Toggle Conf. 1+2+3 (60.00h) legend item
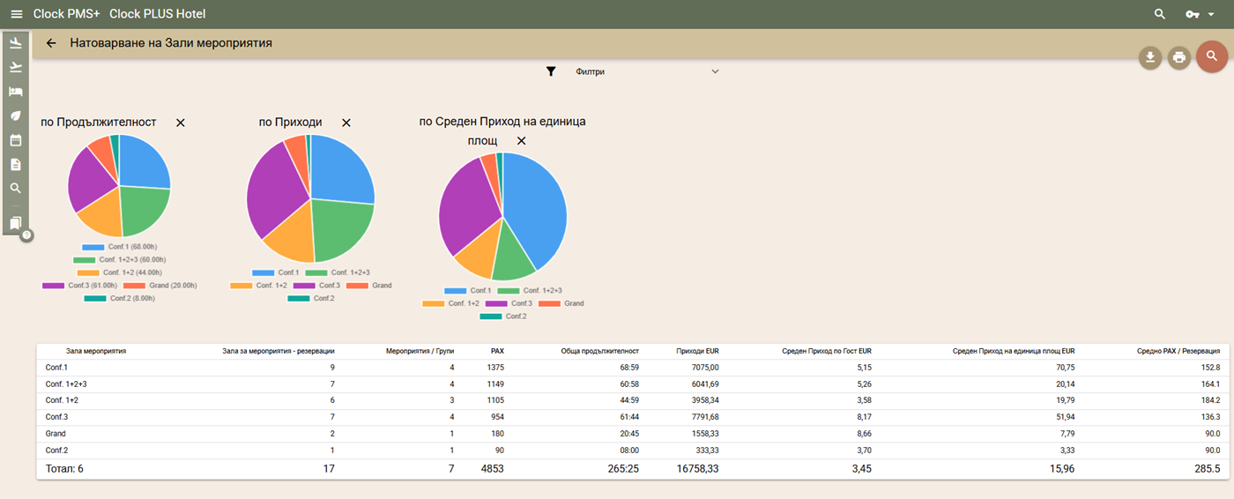 [119, 260]
